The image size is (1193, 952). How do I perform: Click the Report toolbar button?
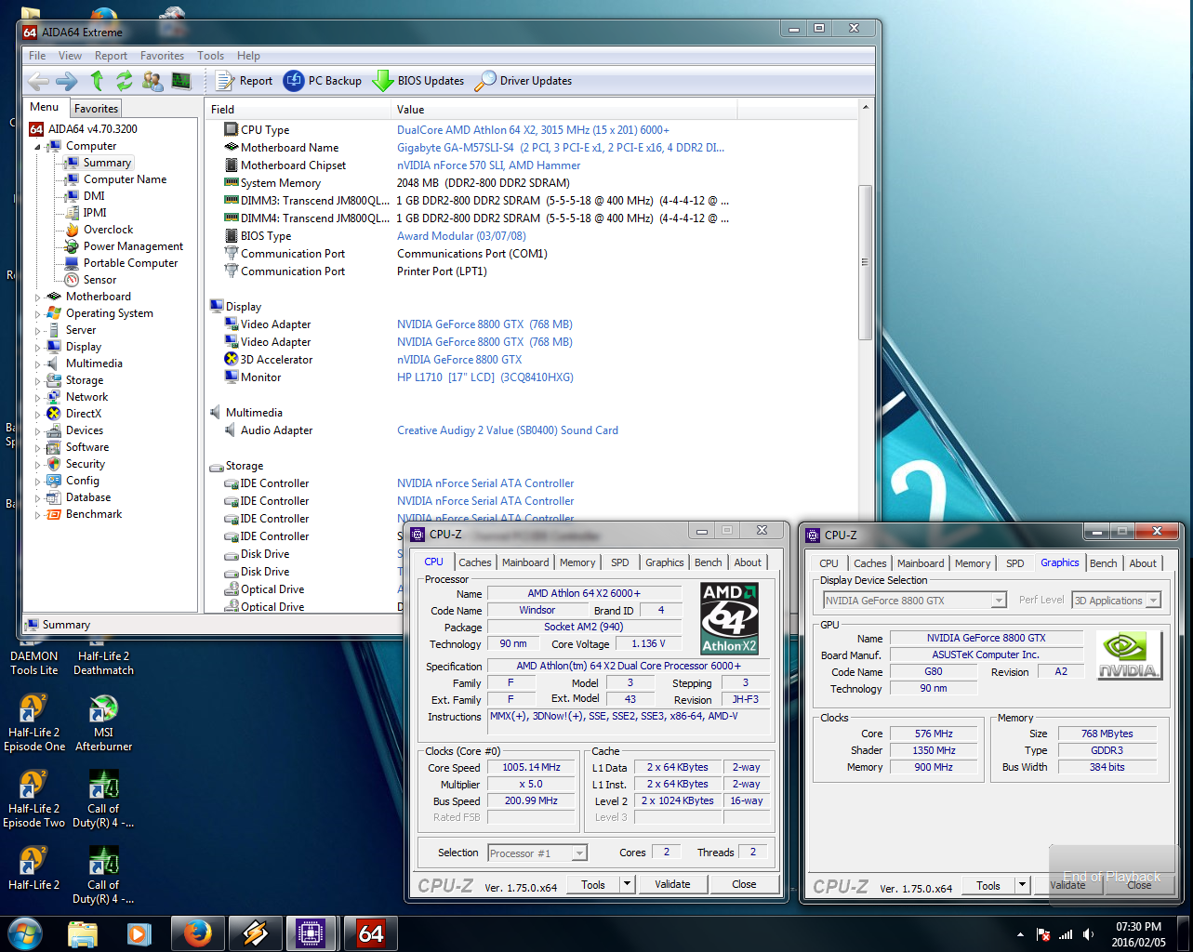(x=245, y=81)
